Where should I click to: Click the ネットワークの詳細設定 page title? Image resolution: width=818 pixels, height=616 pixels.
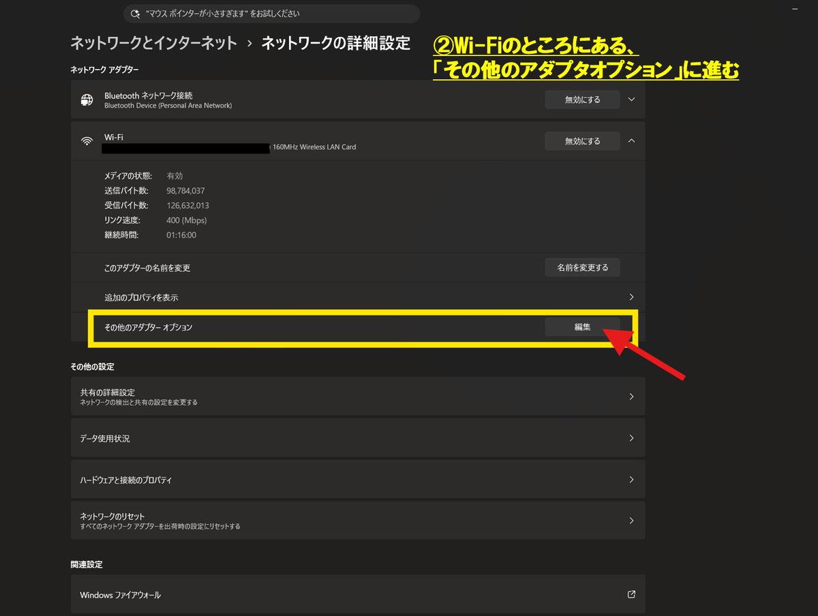pyautogui.click(x=336, y=43)
